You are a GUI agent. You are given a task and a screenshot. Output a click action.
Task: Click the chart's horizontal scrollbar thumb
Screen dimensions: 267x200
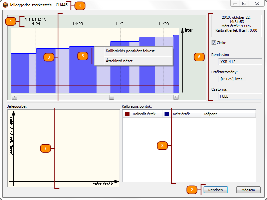point(112,97)
